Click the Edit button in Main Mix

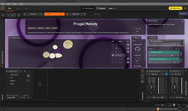point(177,49)
